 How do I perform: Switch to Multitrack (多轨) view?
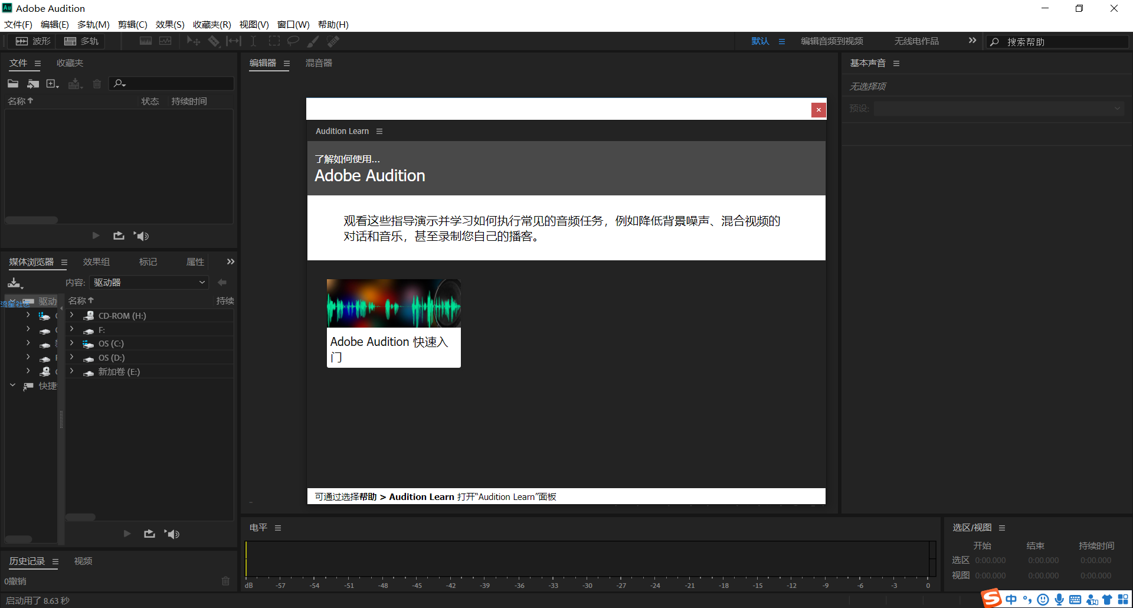coord(81,41)
